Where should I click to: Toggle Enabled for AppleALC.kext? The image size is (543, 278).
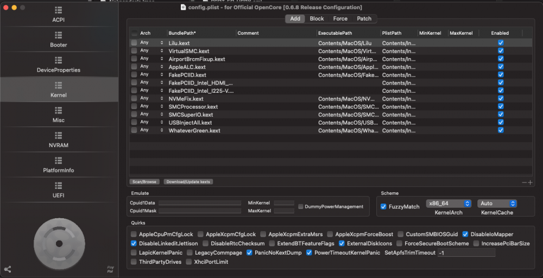501,66
